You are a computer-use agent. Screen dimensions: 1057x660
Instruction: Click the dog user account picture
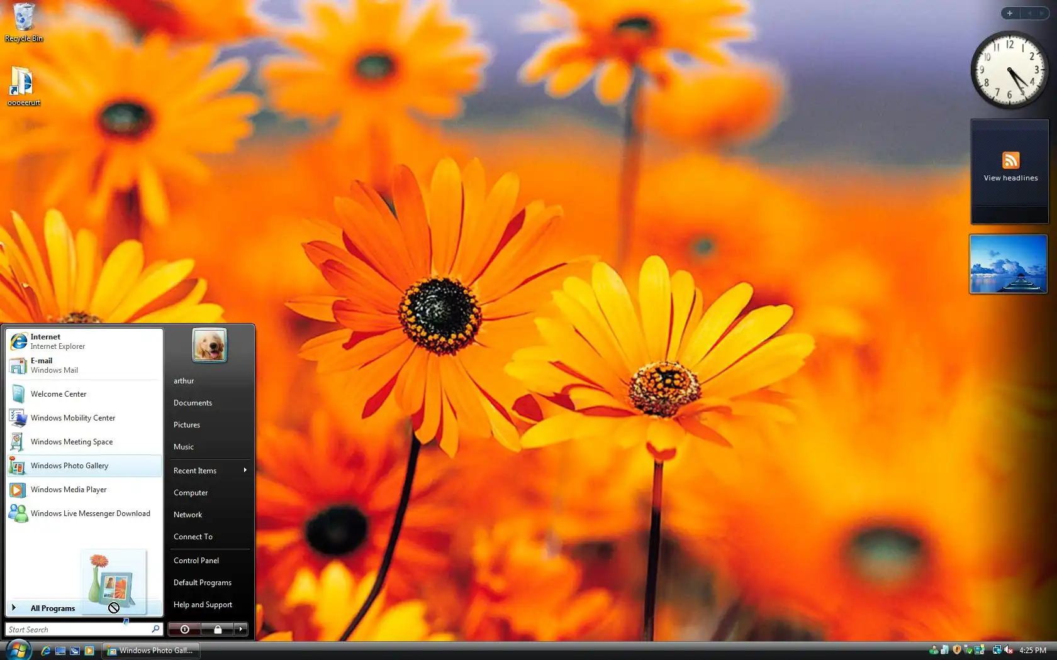coord(210,345)
